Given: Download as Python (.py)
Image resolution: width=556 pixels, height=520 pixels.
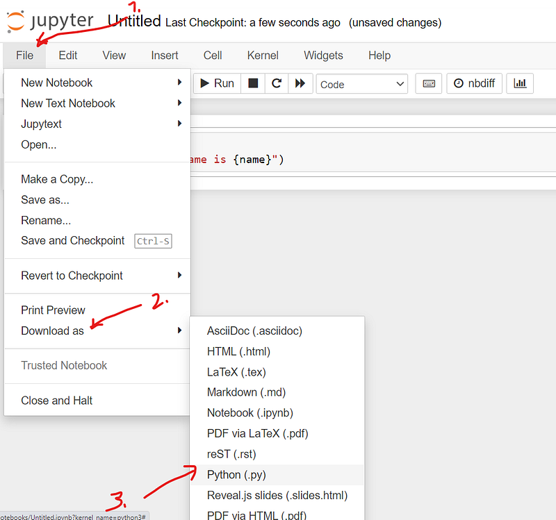Looking at the screenshot, I should point(277,475).
